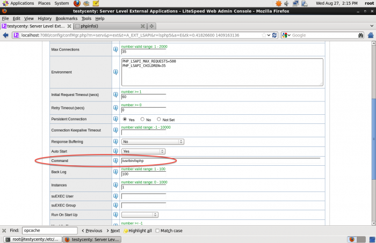Select No for Persistent Connection
This screenshot has width=376, height=243.
point(142,119)
